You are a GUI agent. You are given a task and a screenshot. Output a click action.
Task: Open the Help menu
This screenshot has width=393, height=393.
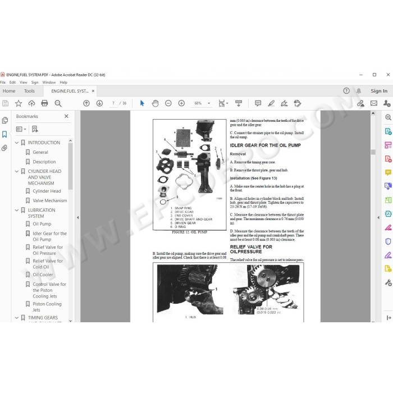pos(63,82)
